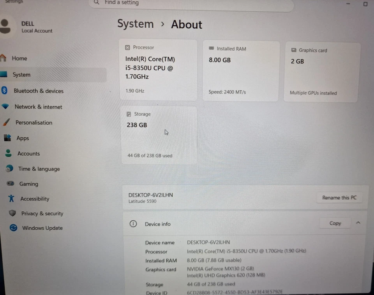Click the Storage disk icon
This screenshot has height=295, width=374.
point(129,114)
